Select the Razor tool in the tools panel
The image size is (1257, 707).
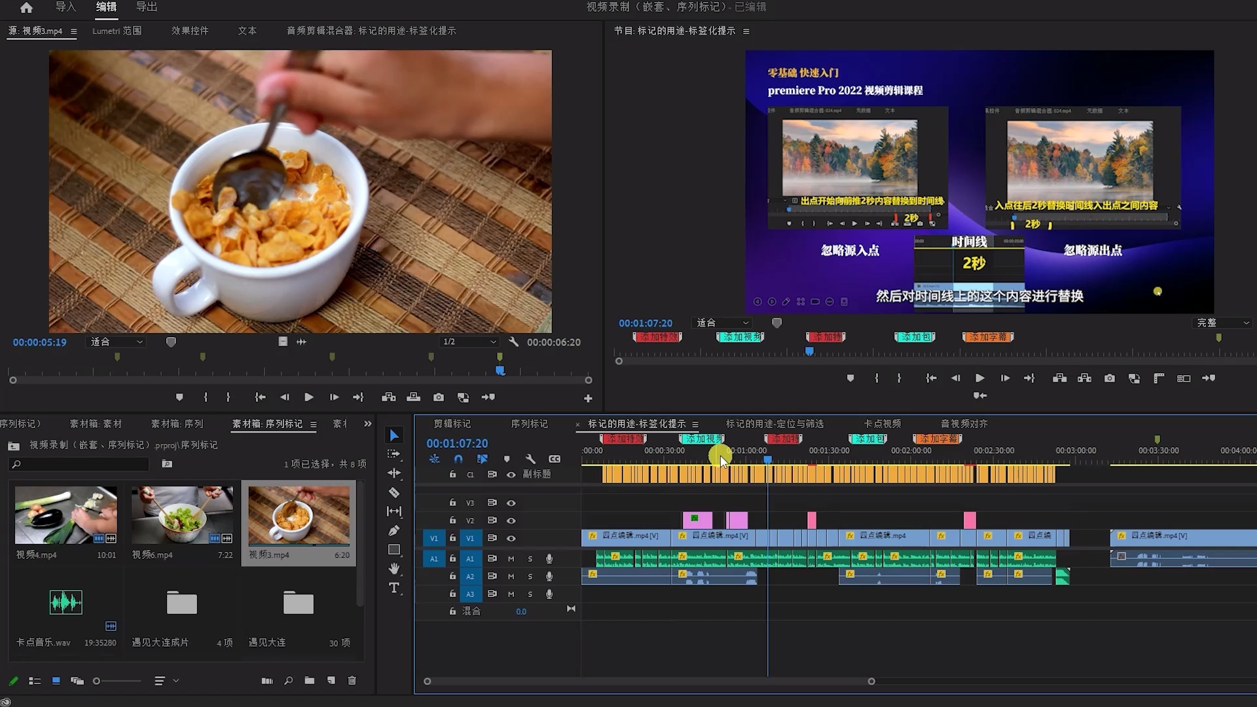pos(394,493)
